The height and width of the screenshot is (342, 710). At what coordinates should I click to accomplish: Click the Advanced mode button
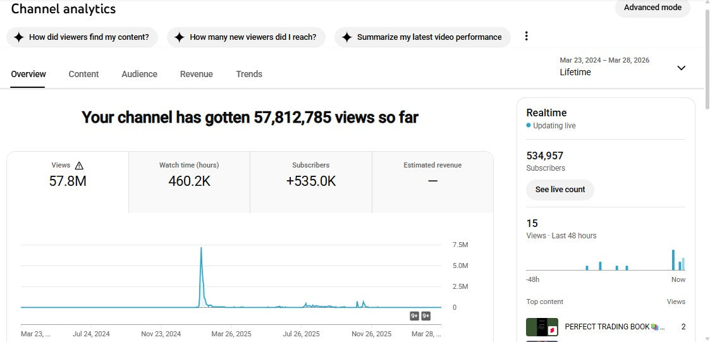pyautogui.click(x=652, y=8)
